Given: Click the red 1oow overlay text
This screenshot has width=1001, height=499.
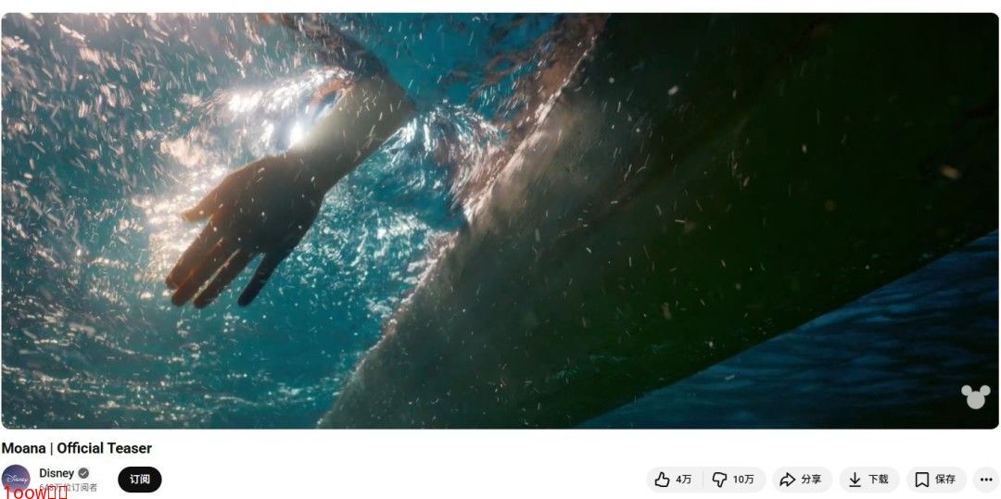Looking at the screenshot, I should click(35, 492).
